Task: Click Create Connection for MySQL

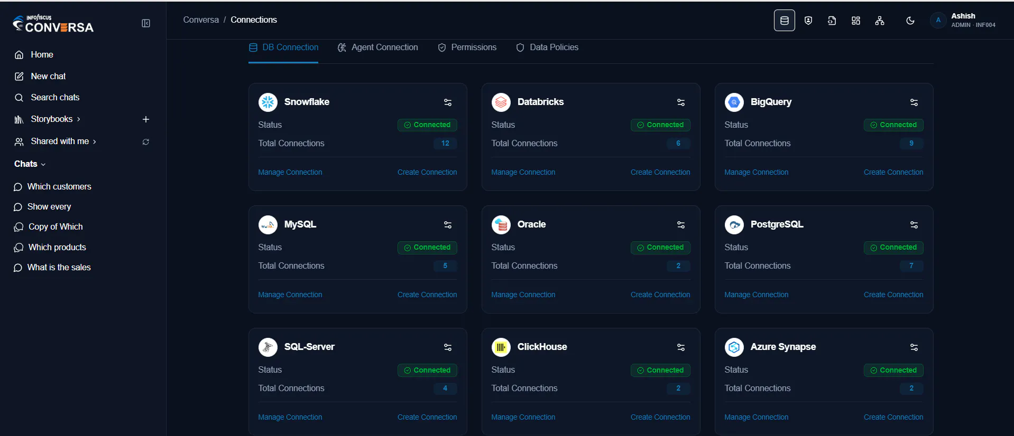Action: click(x=427, y=295)
